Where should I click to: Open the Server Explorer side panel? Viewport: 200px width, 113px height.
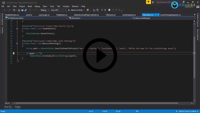click(x=2, y=19)
